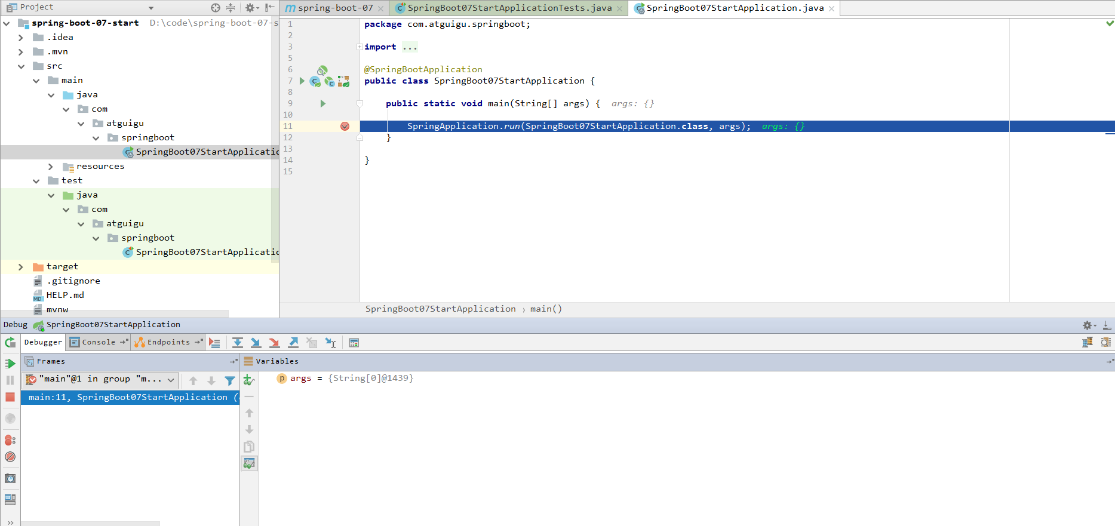Click Step Over icon

click(238, 343)
